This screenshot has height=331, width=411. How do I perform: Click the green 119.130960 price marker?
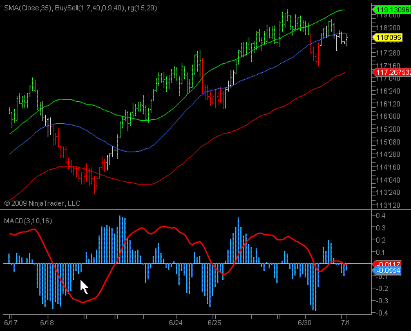tap(392, 10)
